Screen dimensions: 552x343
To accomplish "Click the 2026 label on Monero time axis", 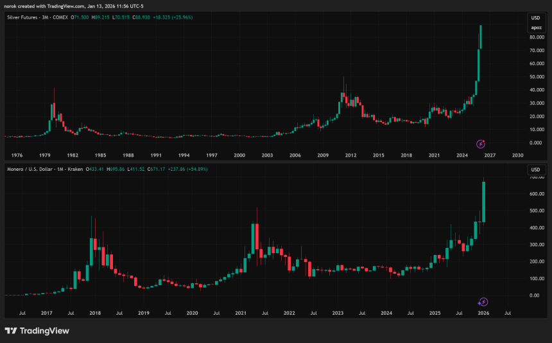I will click(483, 313).
